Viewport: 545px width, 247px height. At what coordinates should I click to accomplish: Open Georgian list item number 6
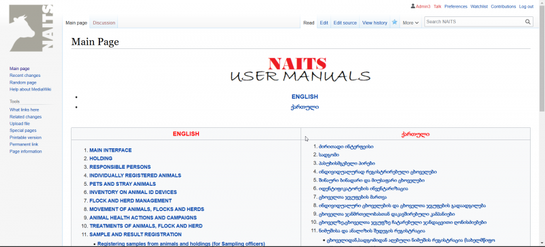pyautogui.click(x=363, y=189)
